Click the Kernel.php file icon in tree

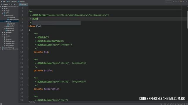[6, 30]
